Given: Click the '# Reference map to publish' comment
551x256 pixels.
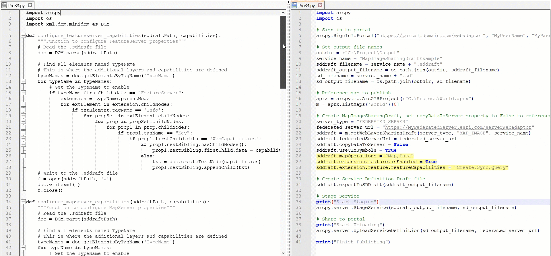Looking at the screenshot, I should [x=354, y=93].
